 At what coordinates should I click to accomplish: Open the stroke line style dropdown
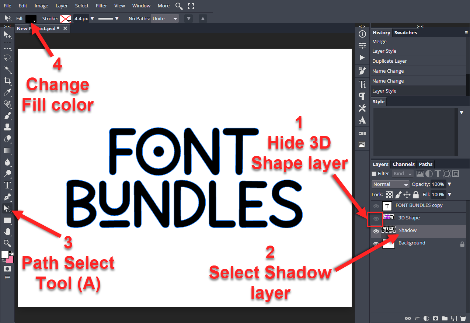[108, 18]
